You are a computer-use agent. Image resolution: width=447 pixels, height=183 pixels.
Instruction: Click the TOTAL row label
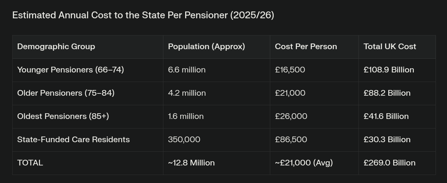click(30, 163)
